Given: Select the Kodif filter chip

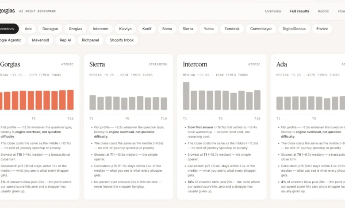Looking at the screenshot, I should point(147,29).
